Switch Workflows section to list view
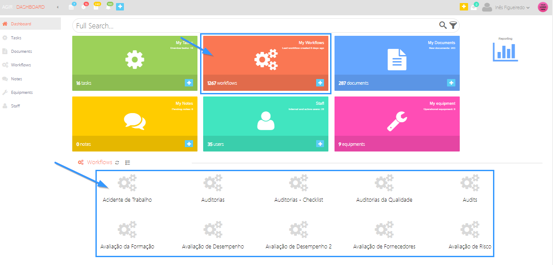Viewport: 553px width, 265px height. point(128,162)
